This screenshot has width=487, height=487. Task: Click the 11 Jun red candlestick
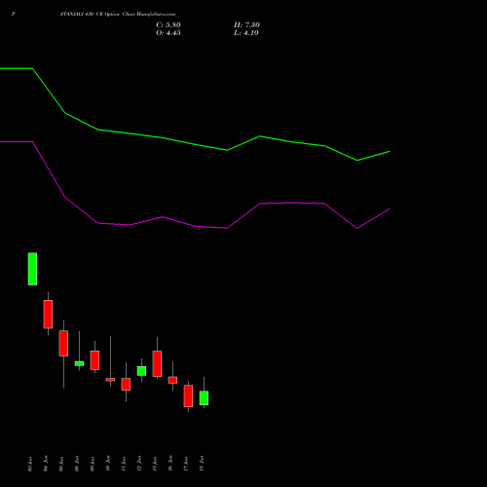tap(126, 384)
